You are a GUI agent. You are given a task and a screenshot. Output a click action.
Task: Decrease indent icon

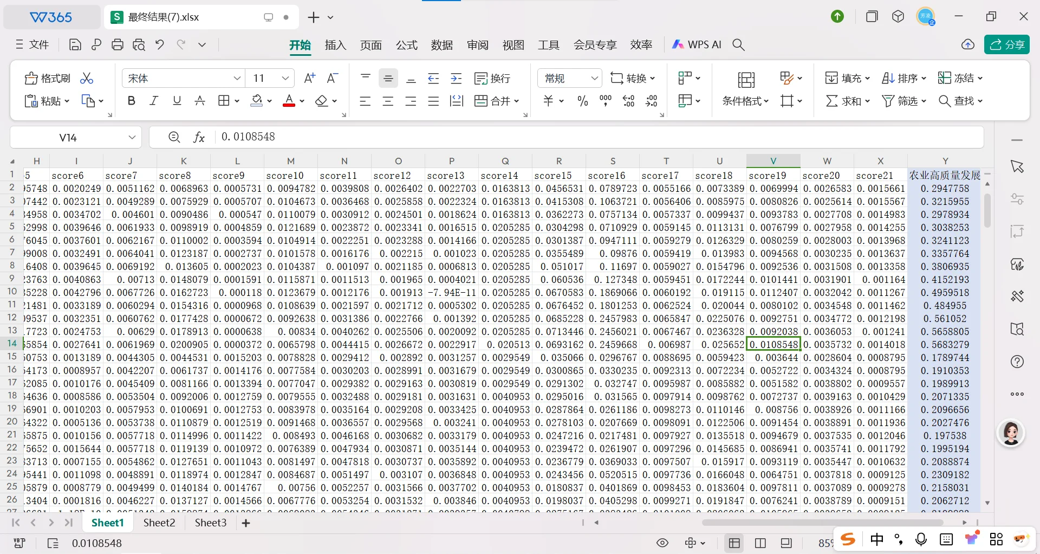pyautogui.click(x=433, y=79)
